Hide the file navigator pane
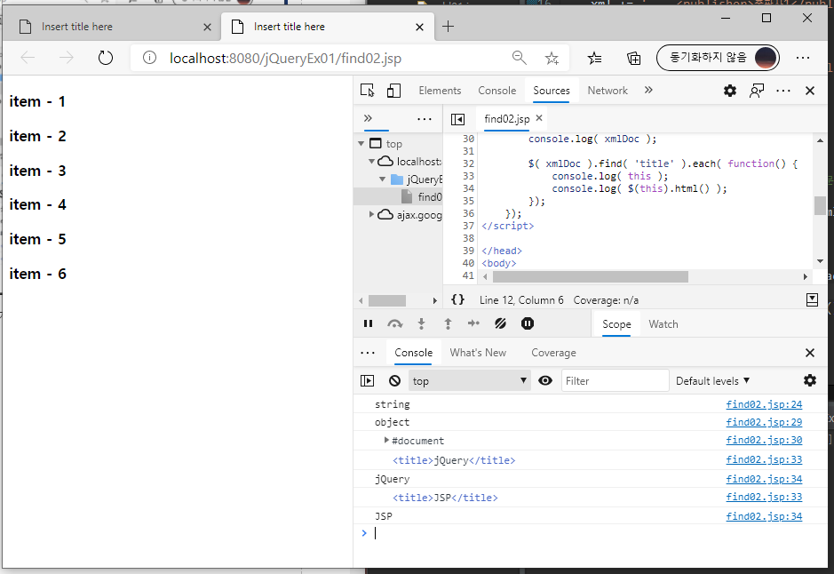 pyautogui.click(x=457, y=119)
